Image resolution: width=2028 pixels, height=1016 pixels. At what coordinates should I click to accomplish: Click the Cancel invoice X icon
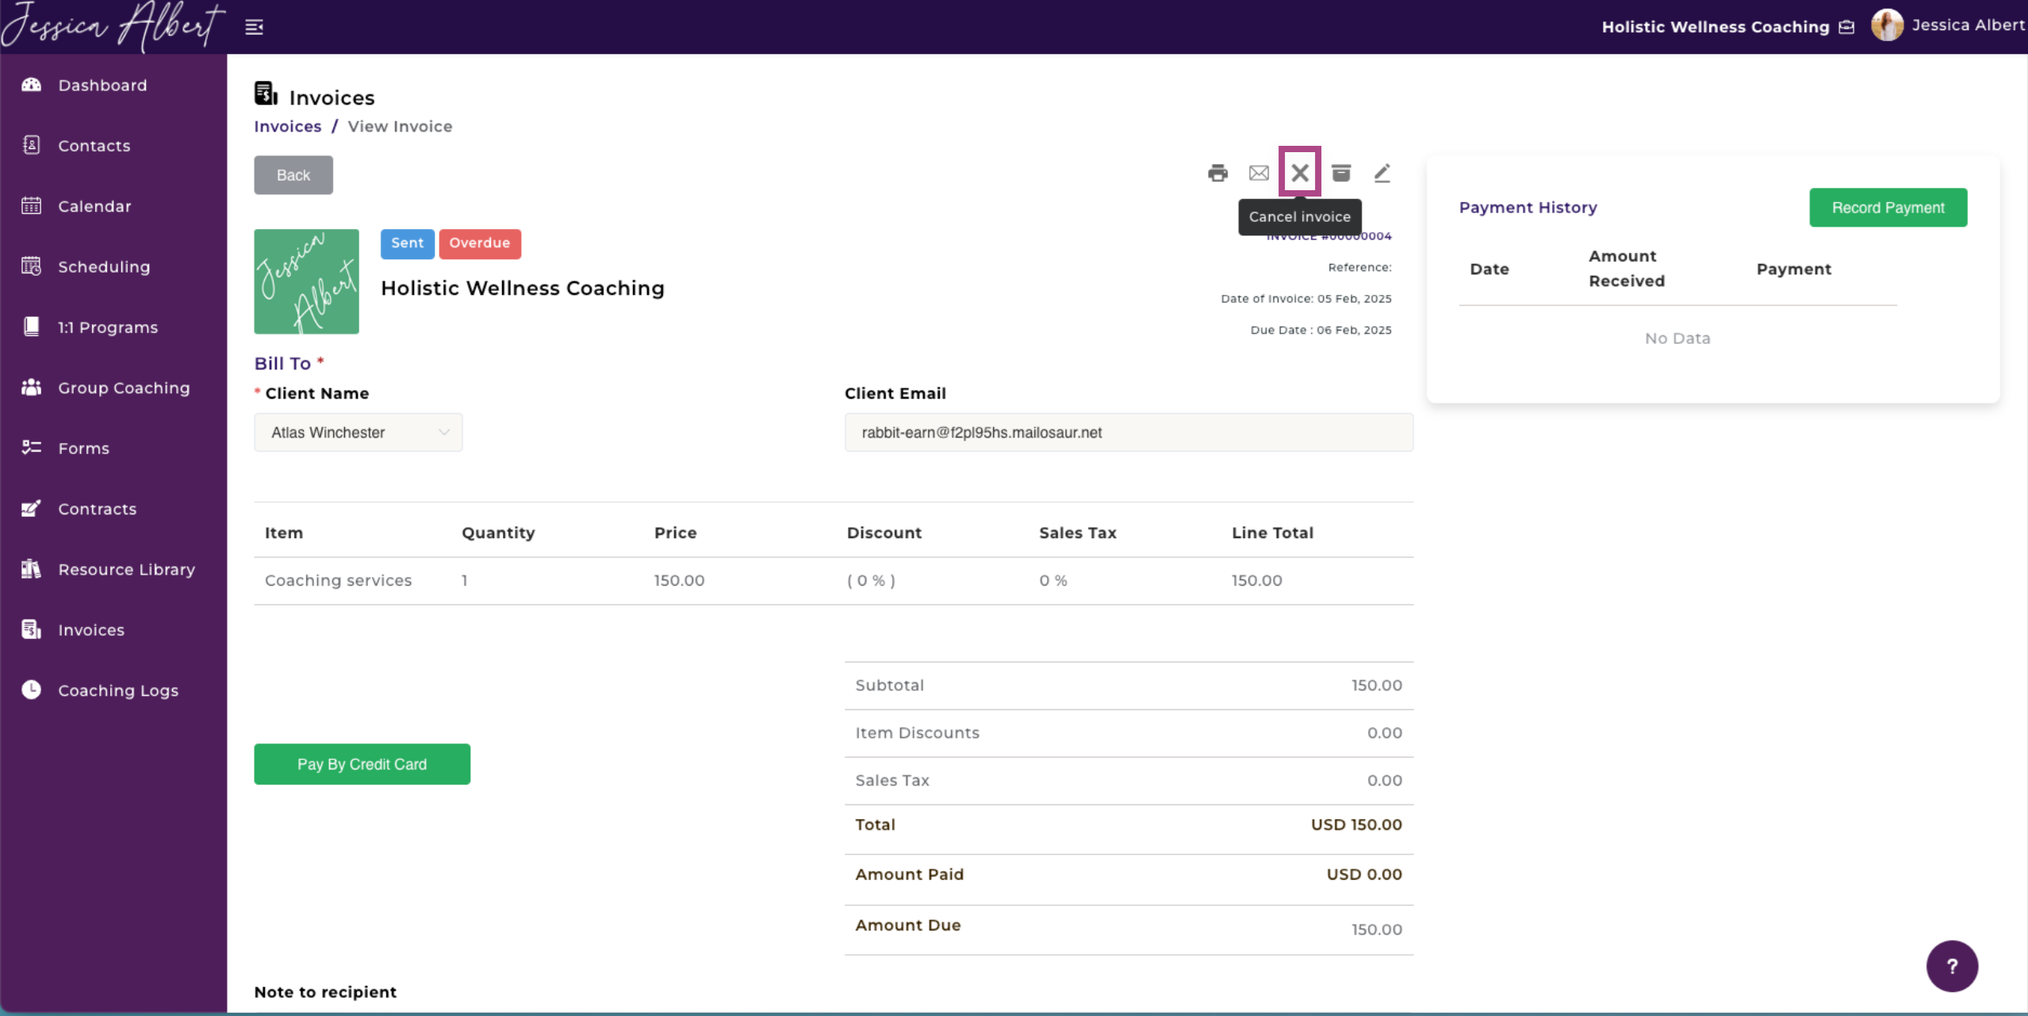coord(1300,173)
